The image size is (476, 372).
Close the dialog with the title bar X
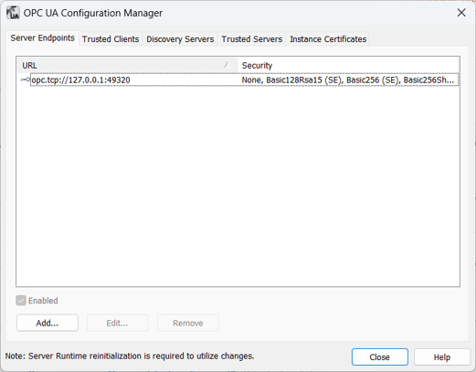461,13
